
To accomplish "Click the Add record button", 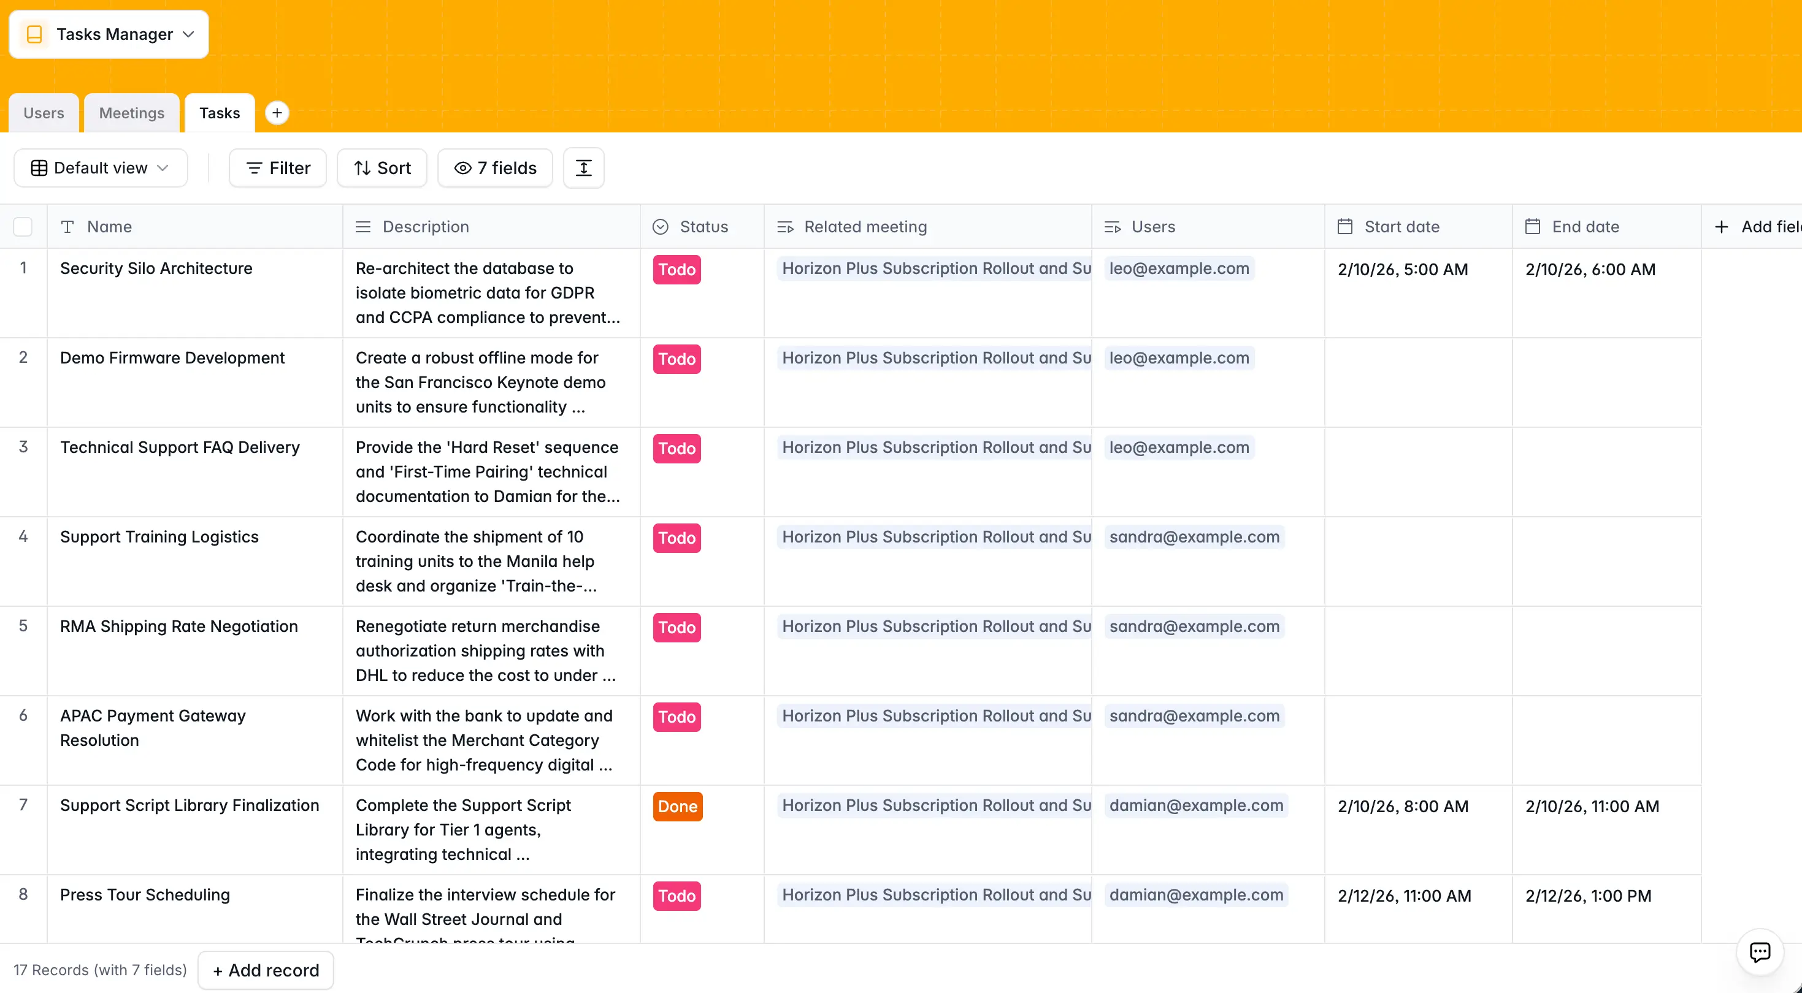I will click(265, 970).
